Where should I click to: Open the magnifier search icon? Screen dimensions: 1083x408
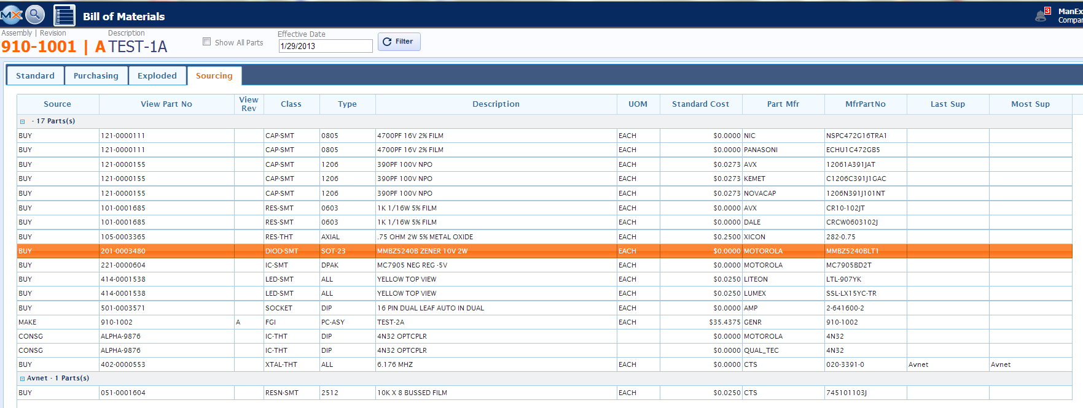(x=36, y=14)
